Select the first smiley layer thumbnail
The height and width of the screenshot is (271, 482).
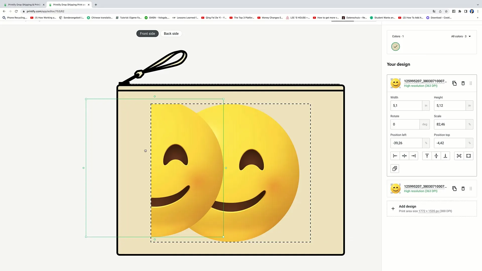(395, 83)
